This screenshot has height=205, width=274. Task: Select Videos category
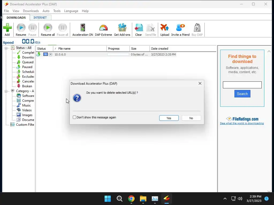tap(24, 110)
